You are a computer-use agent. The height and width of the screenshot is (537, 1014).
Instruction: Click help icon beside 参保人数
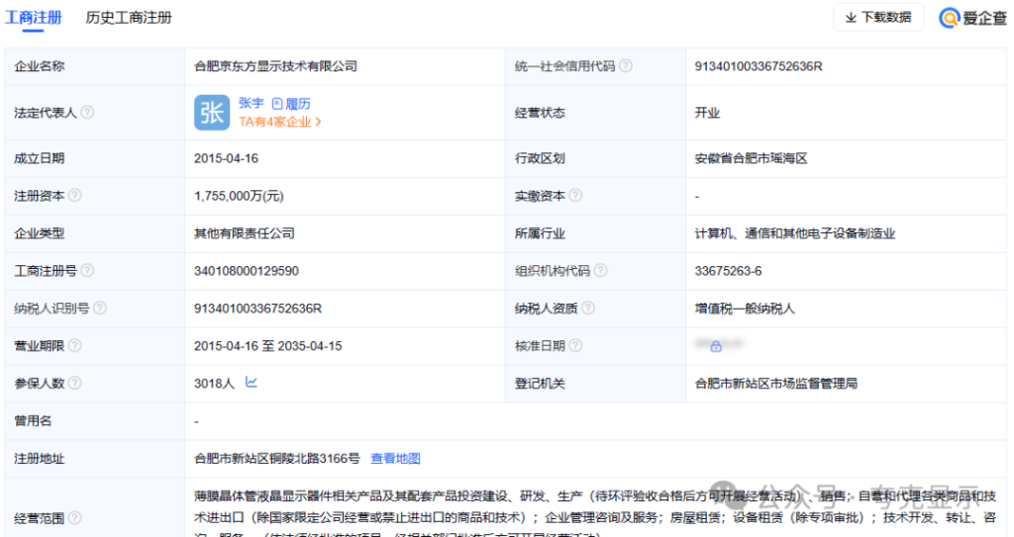coord(75,383)
